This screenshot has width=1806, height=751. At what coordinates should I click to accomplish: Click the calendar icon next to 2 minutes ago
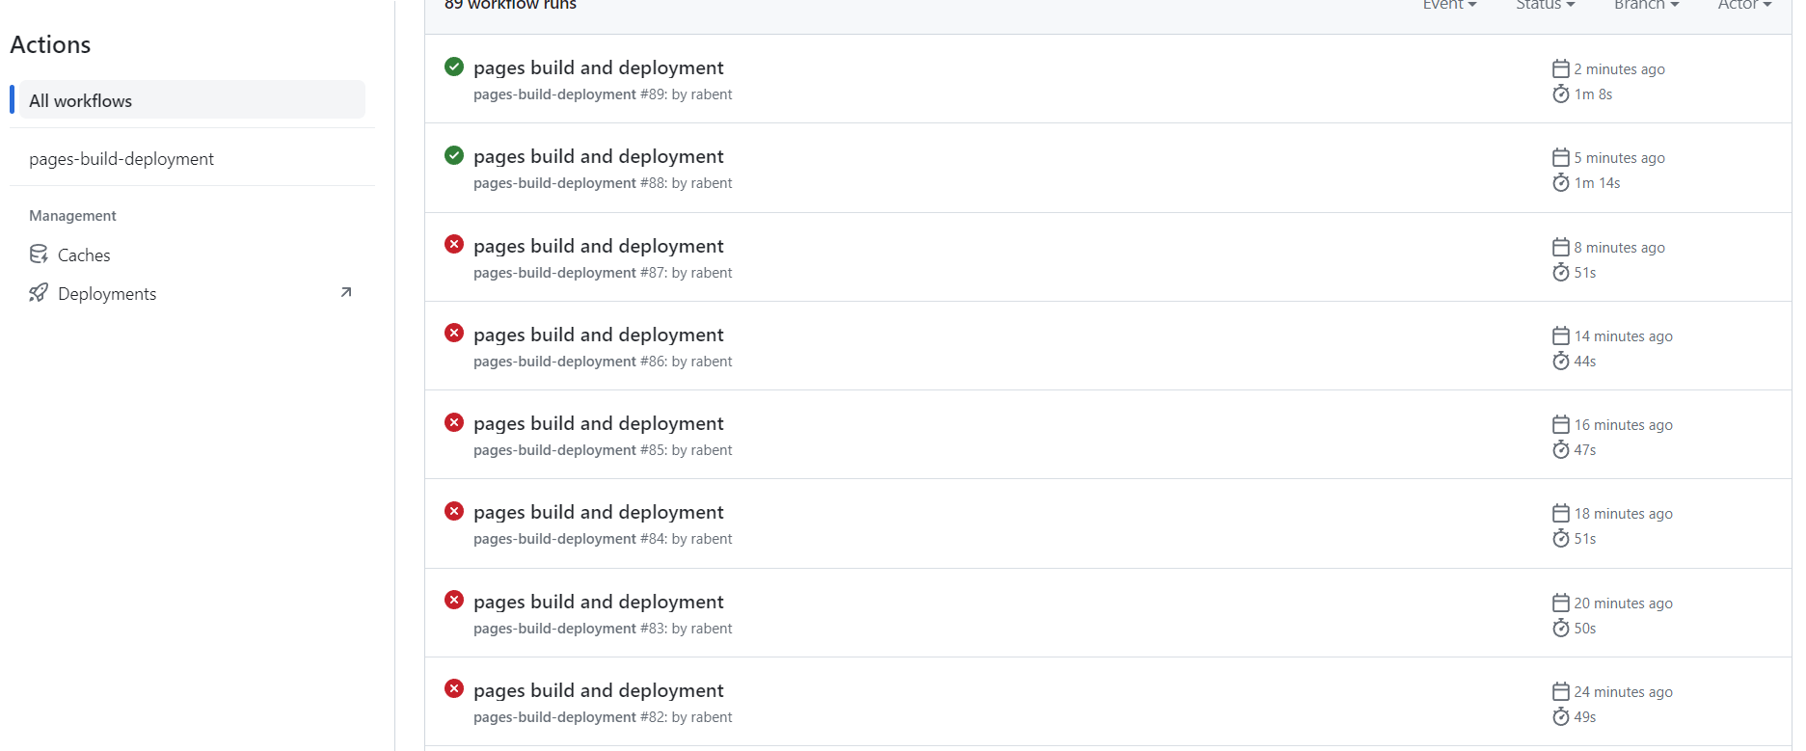coord(1561,68)
